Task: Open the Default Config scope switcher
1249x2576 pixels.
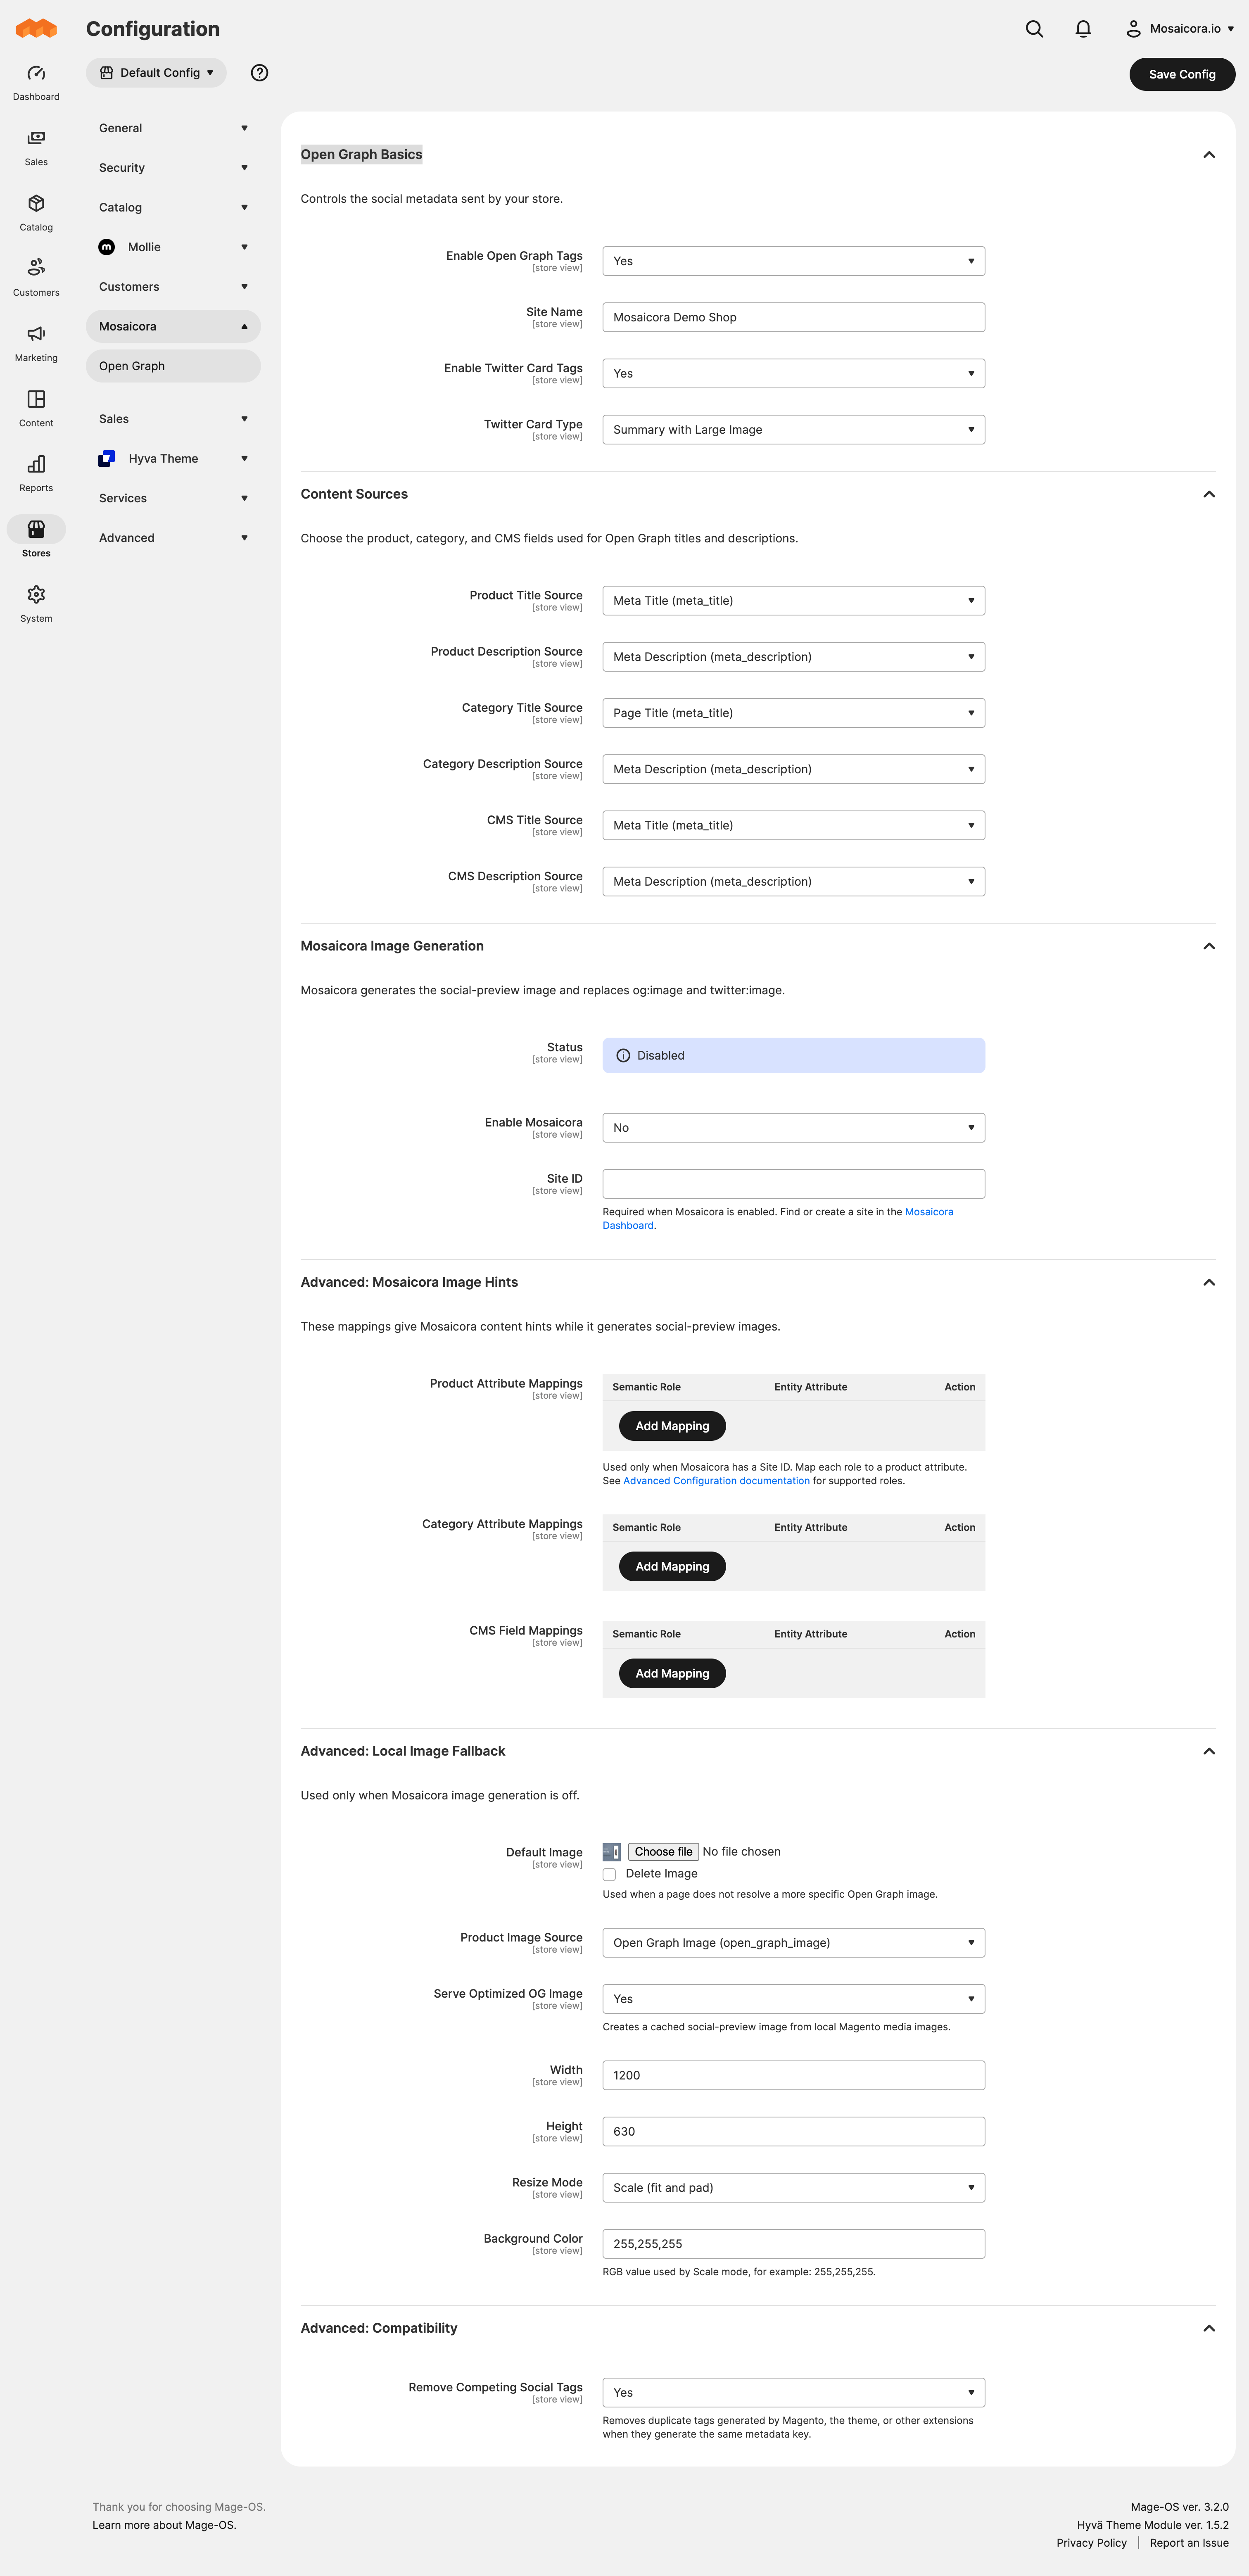Action: [x=156, y=73]
